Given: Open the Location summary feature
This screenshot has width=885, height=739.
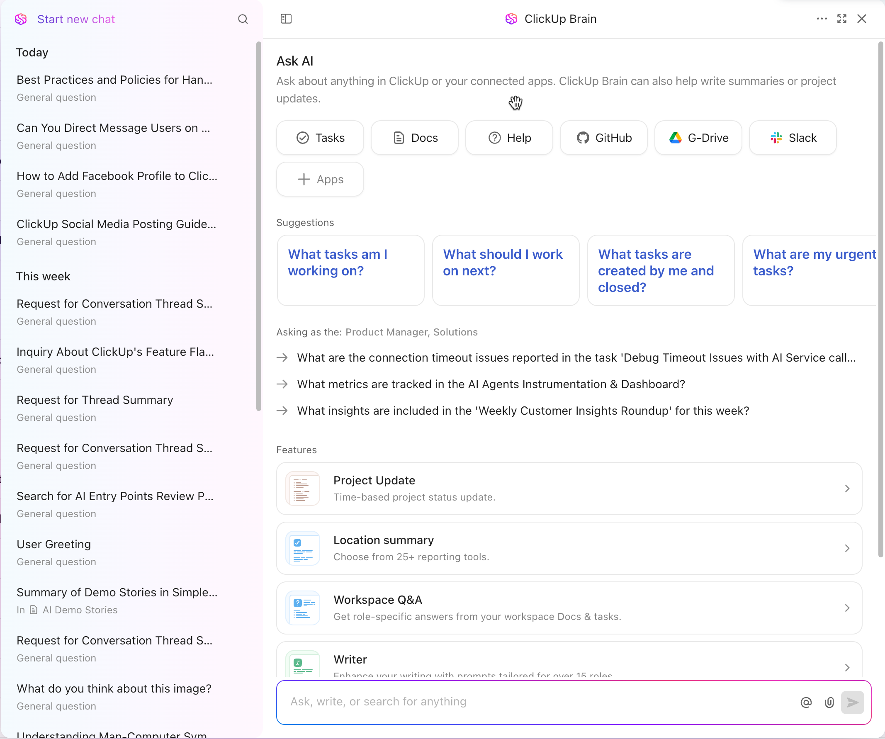Looking at the screenshot, I should tap(569, 549).
